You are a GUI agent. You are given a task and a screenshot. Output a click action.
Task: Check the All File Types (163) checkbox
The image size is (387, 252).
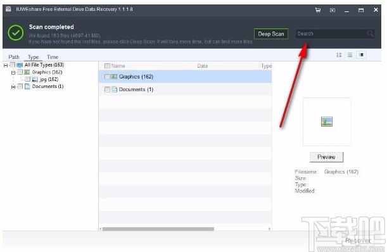click(13, 65)
